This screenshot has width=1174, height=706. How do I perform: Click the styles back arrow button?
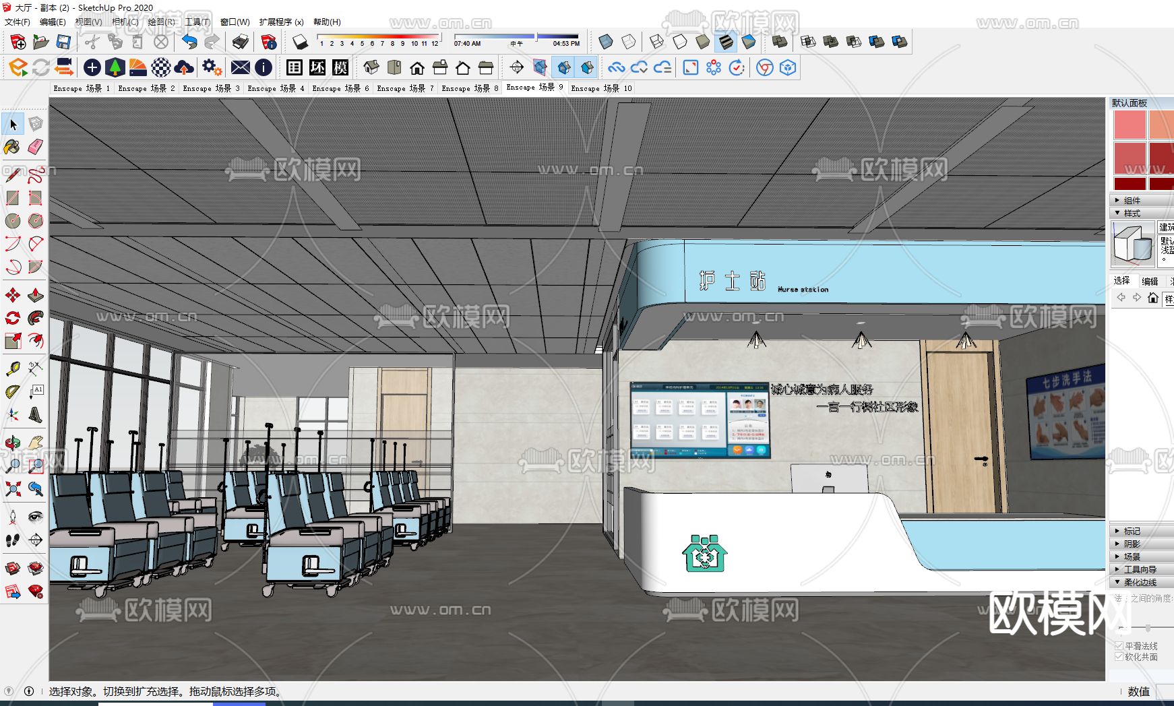point(1121,298)
